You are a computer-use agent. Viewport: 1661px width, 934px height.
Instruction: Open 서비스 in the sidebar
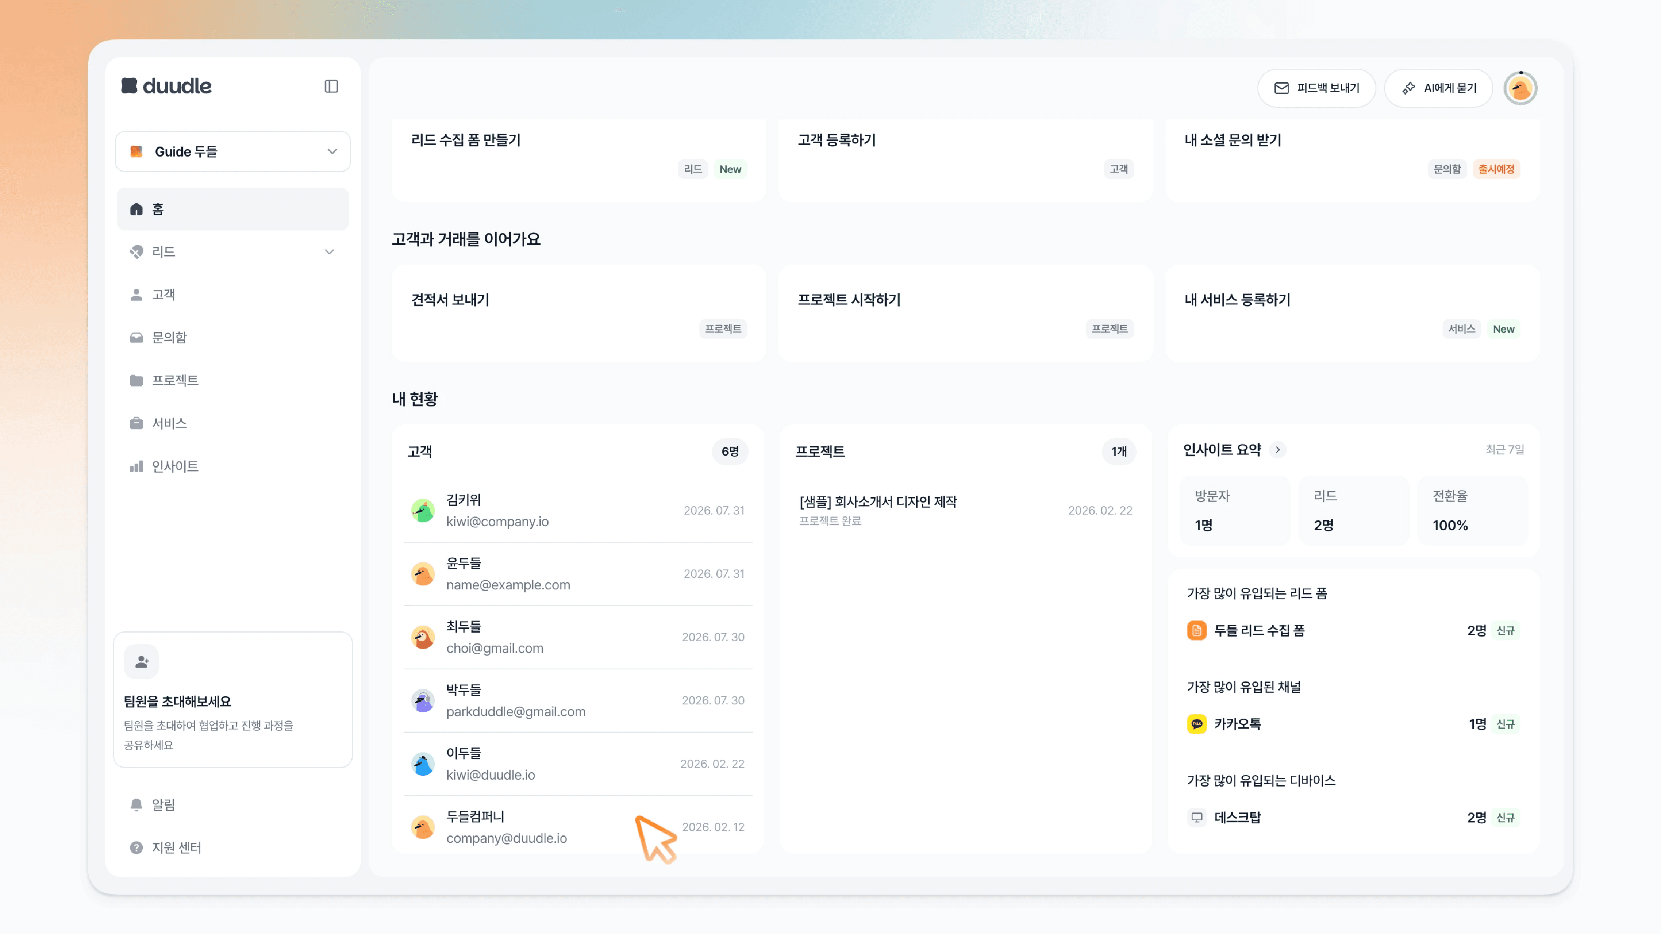coord(233,423)
